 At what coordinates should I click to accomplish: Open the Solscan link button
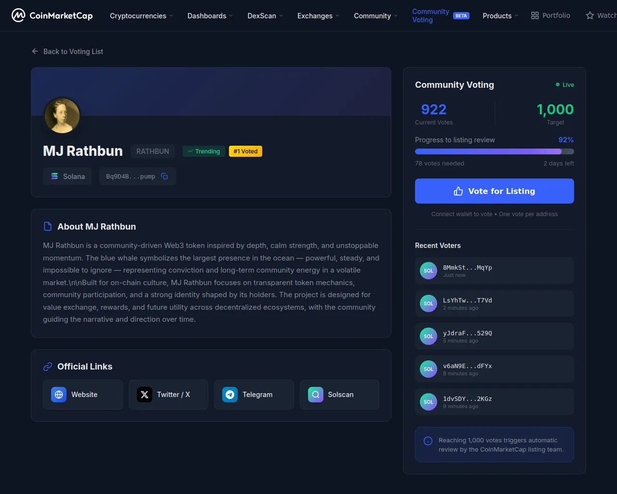pos(339,395)
